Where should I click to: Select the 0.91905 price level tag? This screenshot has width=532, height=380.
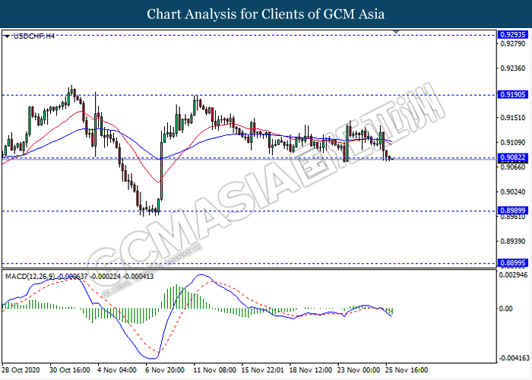(511, 95)
